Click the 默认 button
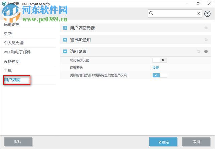This screenshot has height=149, width=215. [18, 142]
